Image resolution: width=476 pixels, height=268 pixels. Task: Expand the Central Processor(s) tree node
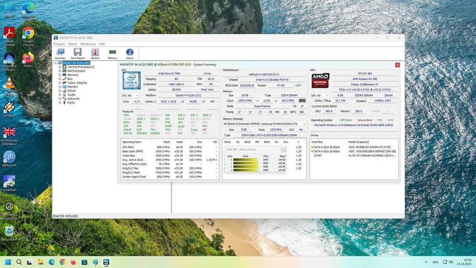point(60,67)
